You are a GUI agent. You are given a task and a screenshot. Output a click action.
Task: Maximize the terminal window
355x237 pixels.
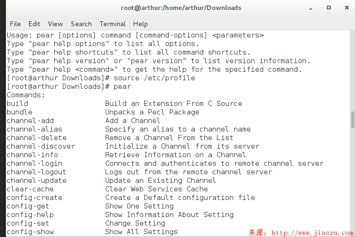click(x=328, y=8)
